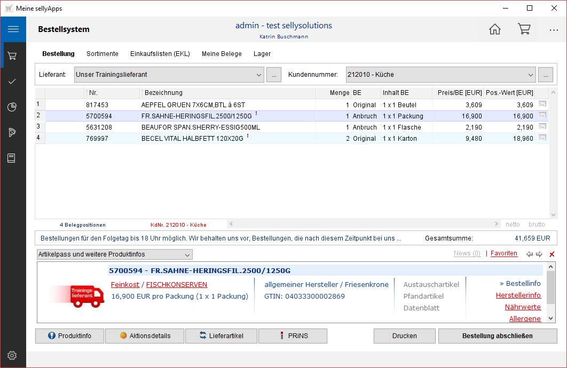Click the home icon in header
The image size is (567, 368).
495,29
